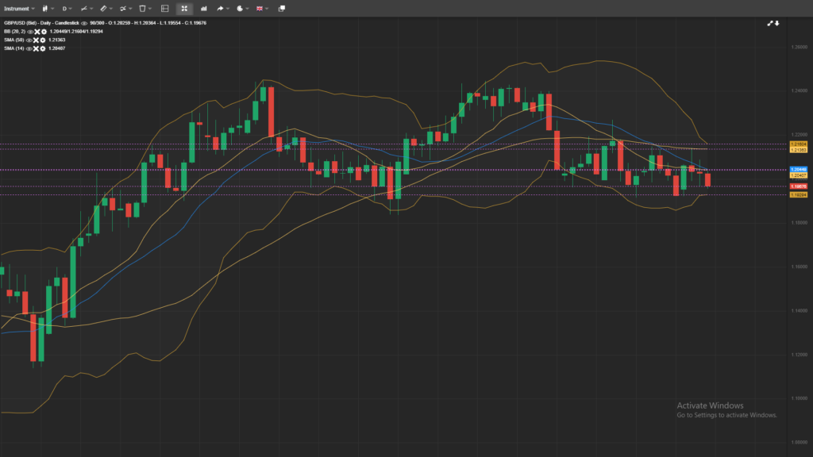
Task: Click the 1.20407 price tag on axis
Action: pos(798,175)
